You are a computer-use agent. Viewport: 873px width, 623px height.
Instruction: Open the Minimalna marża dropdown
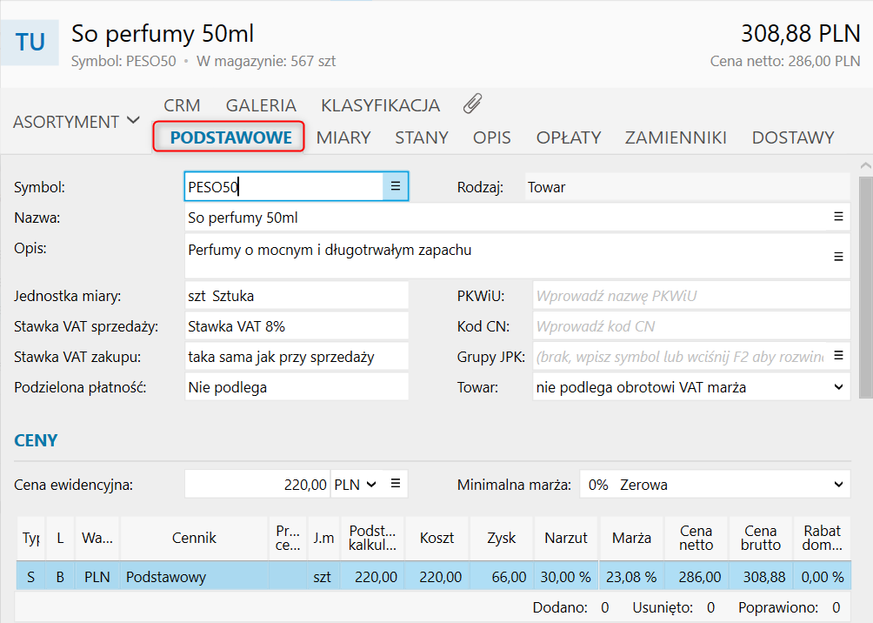coord(838,485)
